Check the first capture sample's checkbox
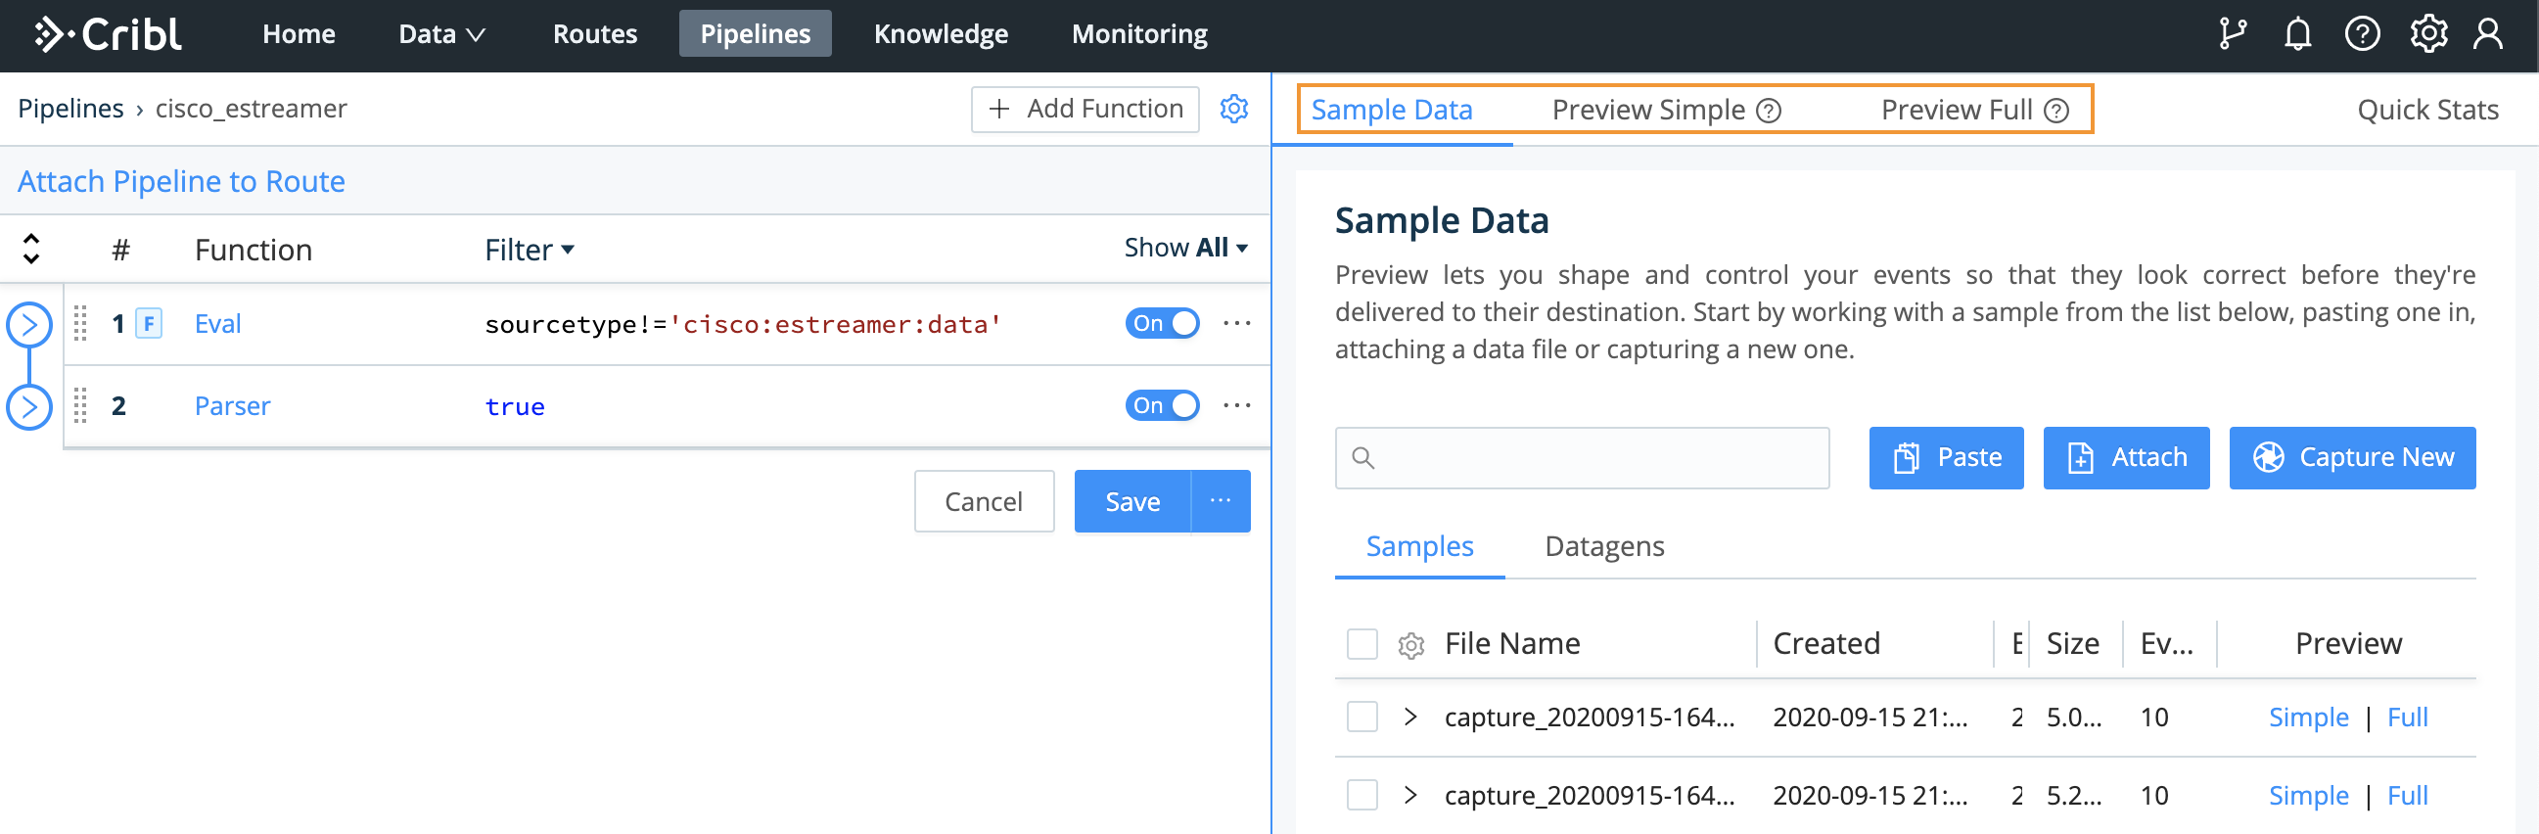The height and width of the screenshot is (834, 2539). coord(1362,717)
